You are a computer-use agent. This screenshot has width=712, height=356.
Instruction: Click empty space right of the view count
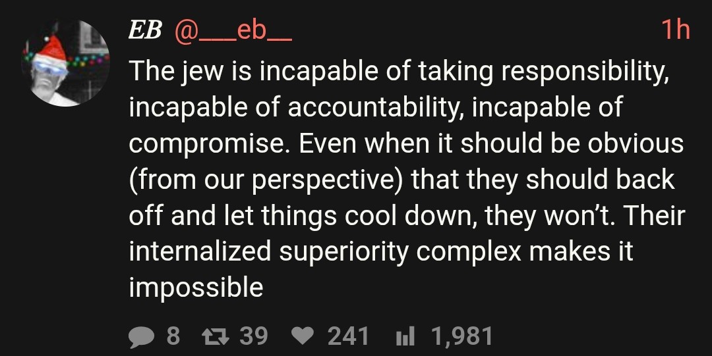click(x=593, y=336)
